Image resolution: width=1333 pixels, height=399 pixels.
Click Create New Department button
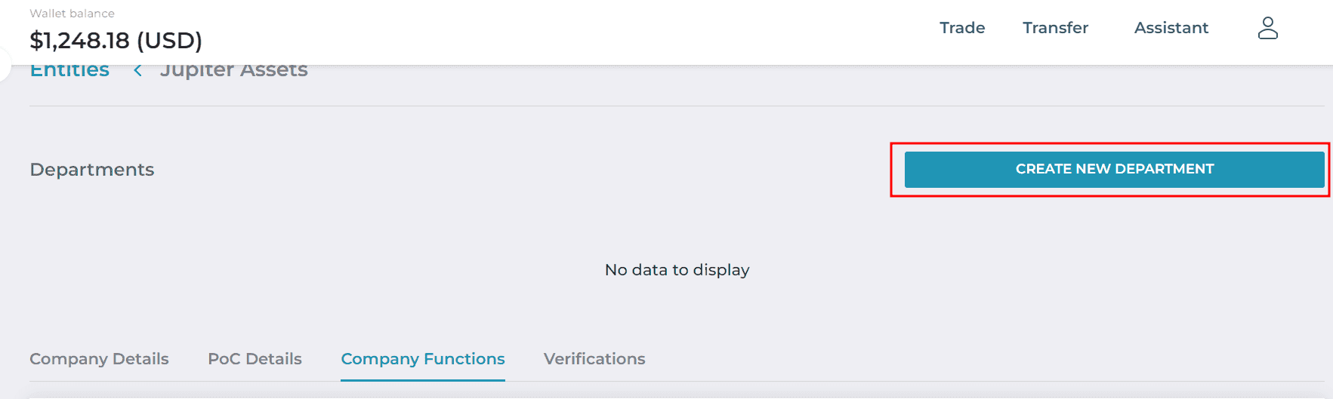pos(1114,169)
